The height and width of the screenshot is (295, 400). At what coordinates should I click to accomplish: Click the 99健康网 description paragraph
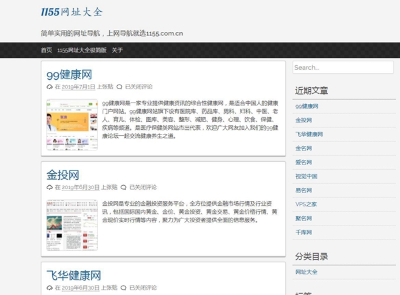pyautogui.click(x=190, y=119)
